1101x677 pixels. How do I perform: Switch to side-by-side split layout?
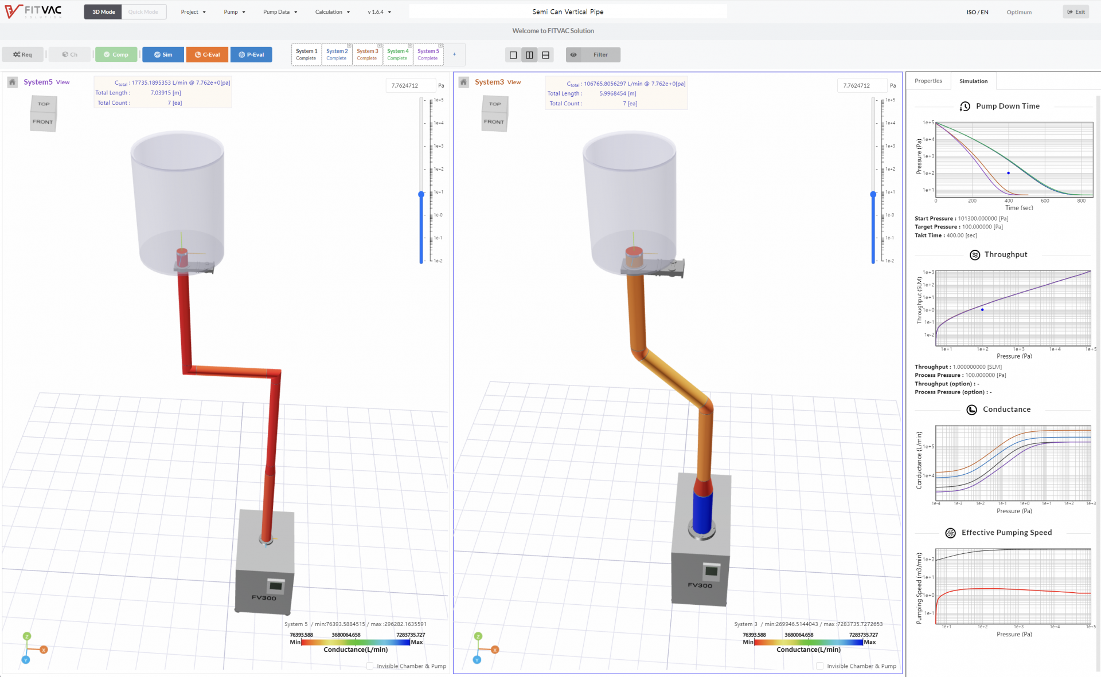[x=529, y=55]
